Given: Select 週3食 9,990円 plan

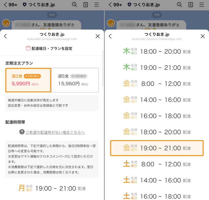Looking at the screenshot, I should (x=28, y=80).
